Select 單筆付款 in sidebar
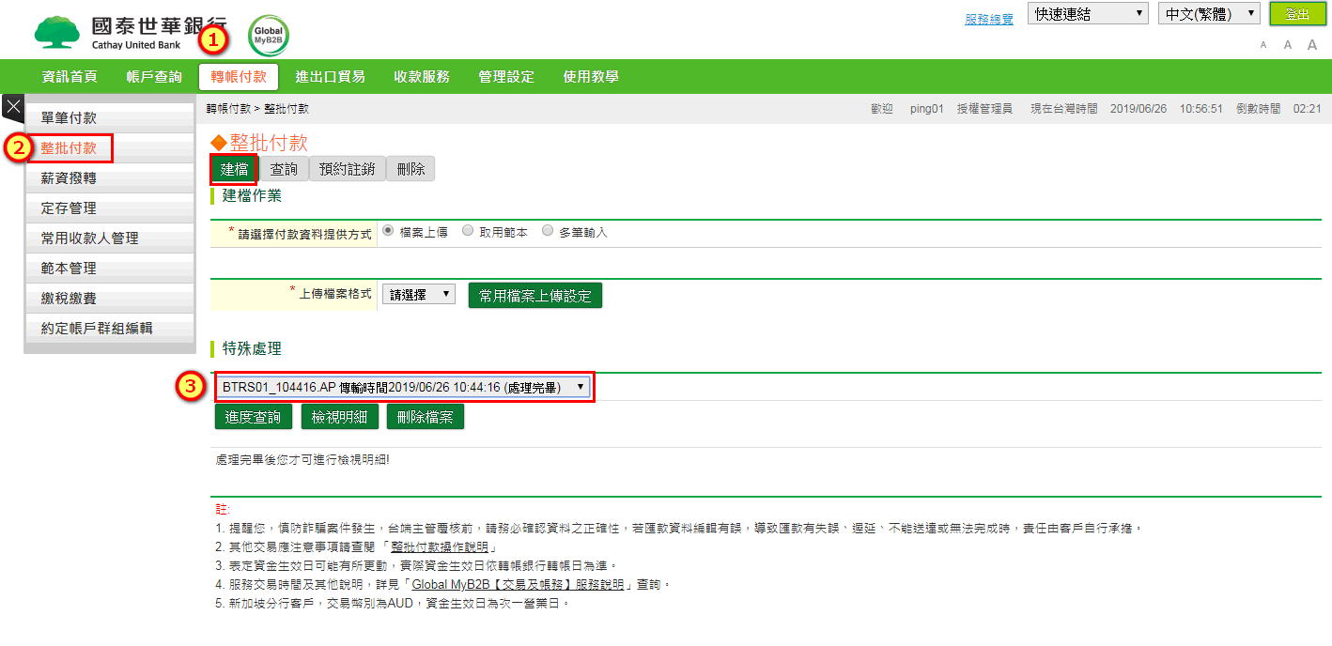The image size is (1332, 646). pyautogui.click(x=109, y=118)
